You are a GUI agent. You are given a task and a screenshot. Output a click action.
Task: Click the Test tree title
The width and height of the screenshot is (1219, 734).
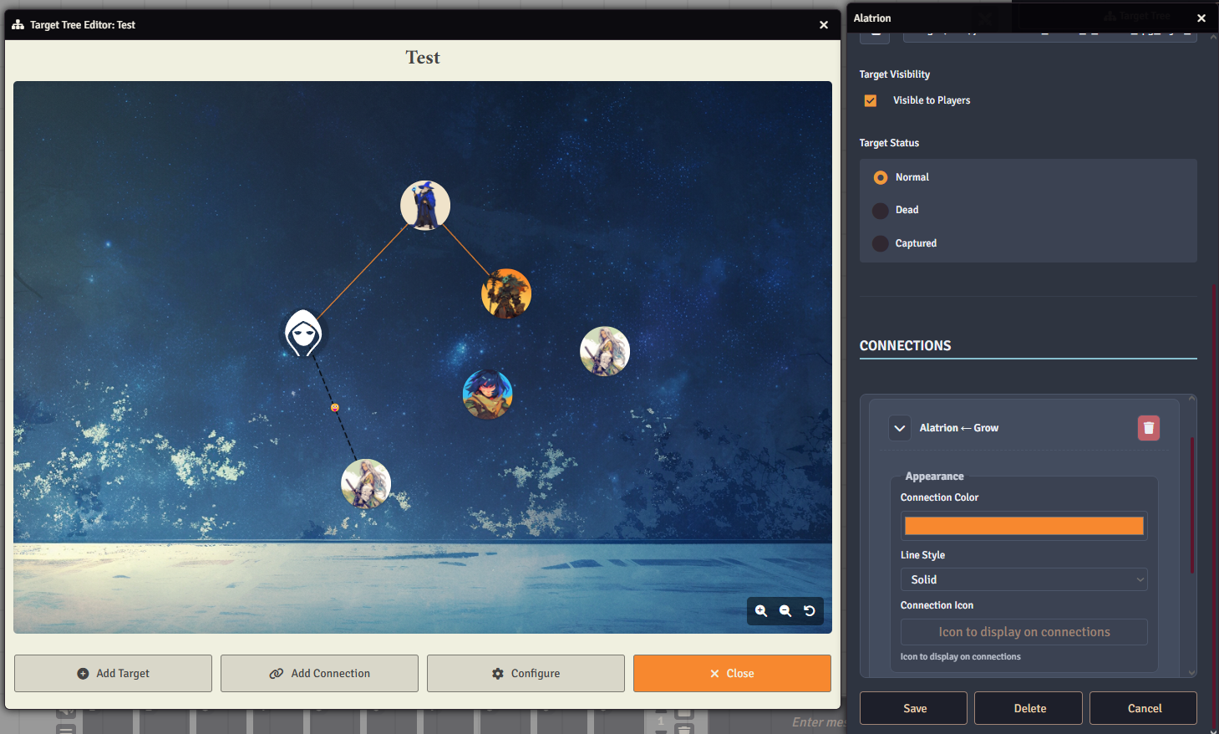423,58
